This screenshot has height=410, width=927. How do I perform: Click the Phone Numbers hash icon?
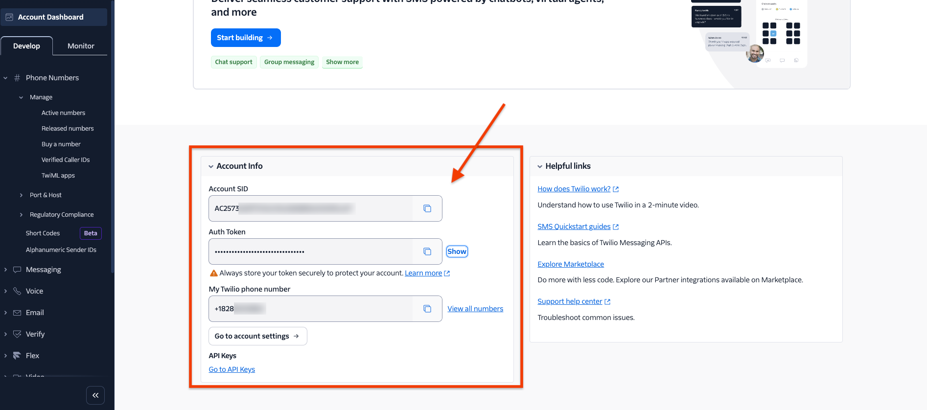coord(17,78)
